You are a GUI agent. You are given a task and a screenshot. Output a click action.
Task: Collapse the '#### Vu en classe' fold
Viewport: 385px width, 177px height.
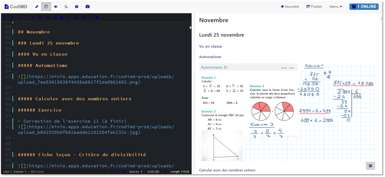click(15, 54)
